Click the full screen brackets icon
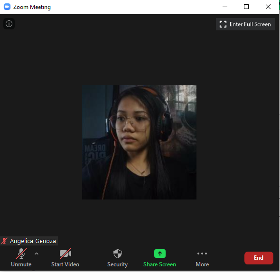280x272 pixels. (223, 24)
